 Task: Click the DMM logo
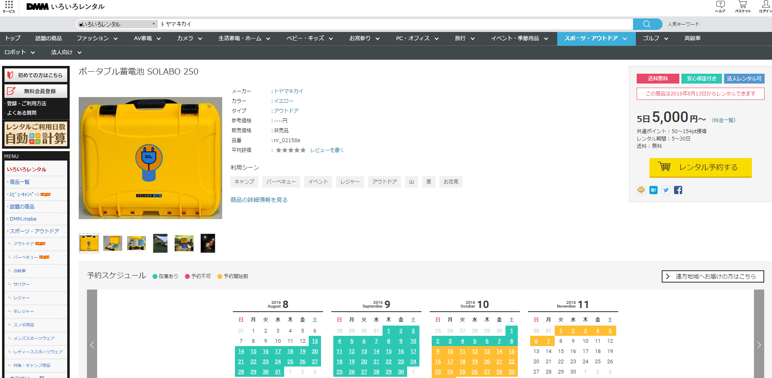pyautogui.click(x=38, y=7)
